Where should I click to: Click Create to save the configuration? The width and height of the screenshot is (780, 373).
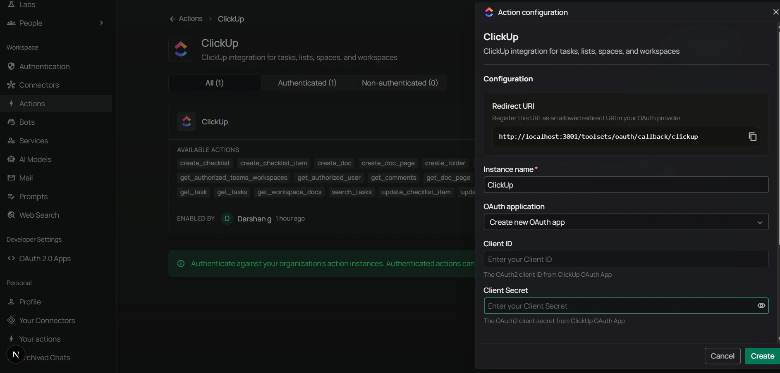[x=761, y=356]
